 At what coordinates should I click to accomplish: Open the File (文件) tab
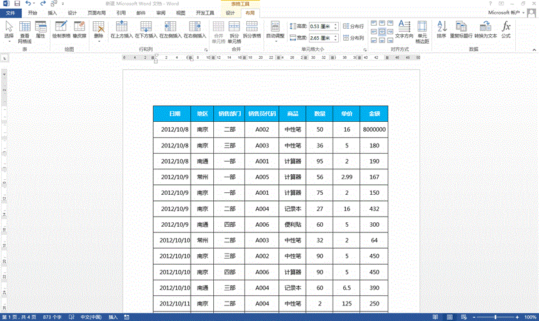click(11, 12)
